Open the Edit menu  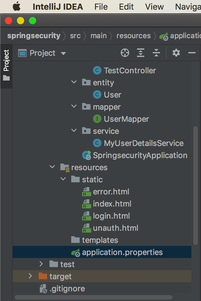coord(126,7)
